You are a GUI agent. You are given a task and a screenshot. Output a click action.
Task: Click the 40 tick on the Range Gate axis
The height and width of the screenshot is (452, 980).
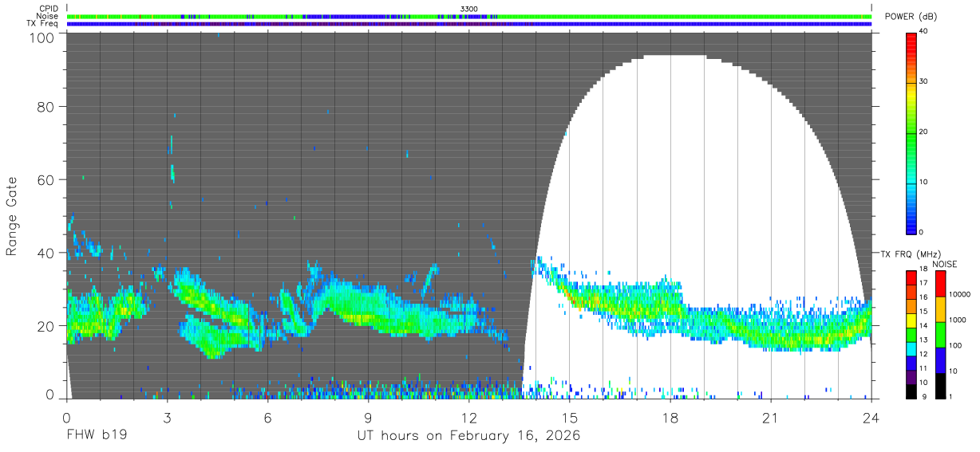click(x=46, y=253)
